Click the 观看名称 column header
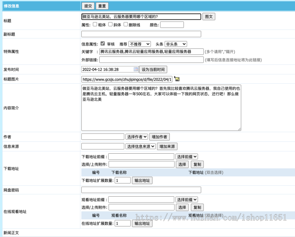295x237 pixels. (x=119, y=216)
